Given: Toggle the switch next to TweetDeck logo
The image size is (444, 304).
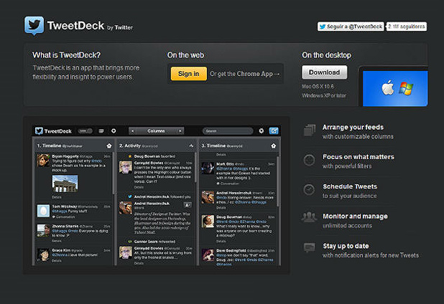Looking at the screenshot, I should pos(86,131).
